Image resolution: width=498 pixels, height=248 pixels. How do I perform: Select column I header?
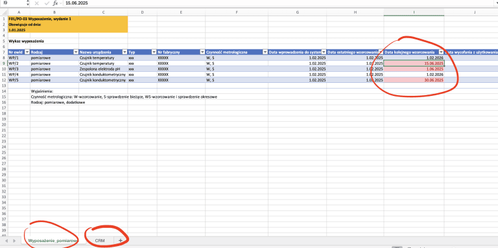point(414,12)
